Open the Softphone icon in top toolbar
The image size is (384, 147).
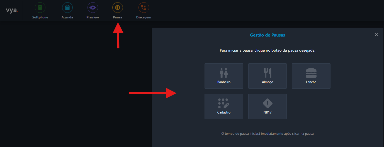click(40, 8)
